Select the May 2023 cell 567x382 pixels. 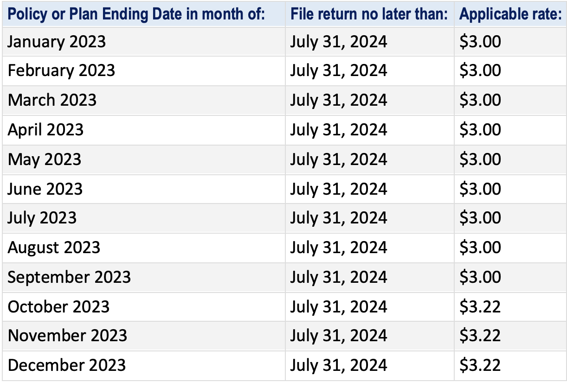[45, 159]
